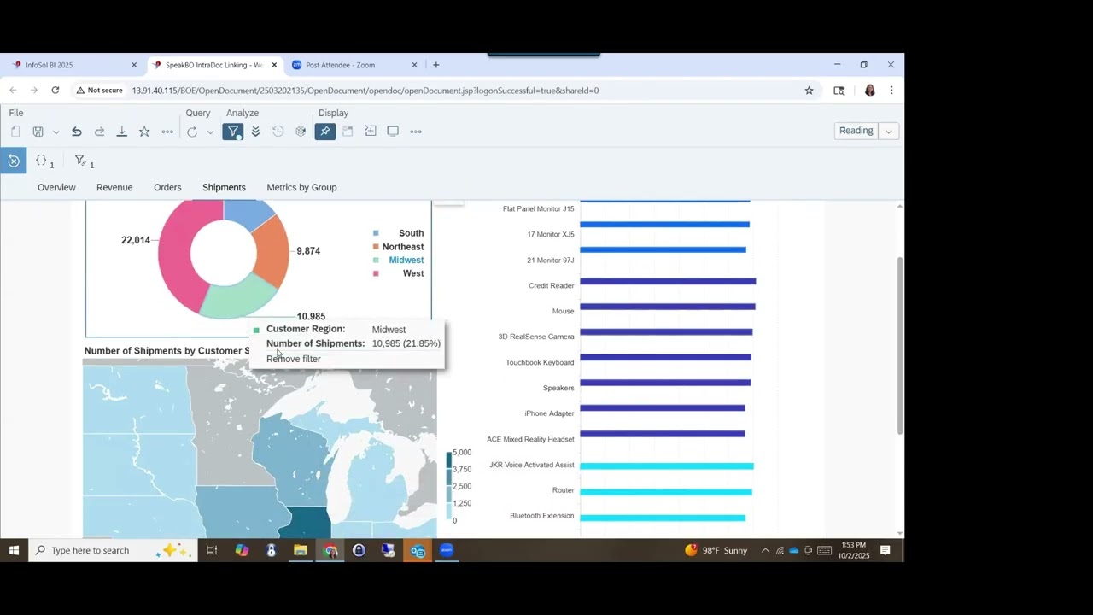Click the save document icon

38,132
